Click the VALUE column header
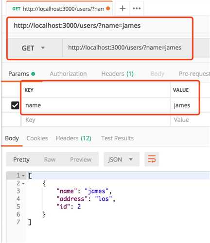Screen dimensions: 210x243 tap(181, 90)
